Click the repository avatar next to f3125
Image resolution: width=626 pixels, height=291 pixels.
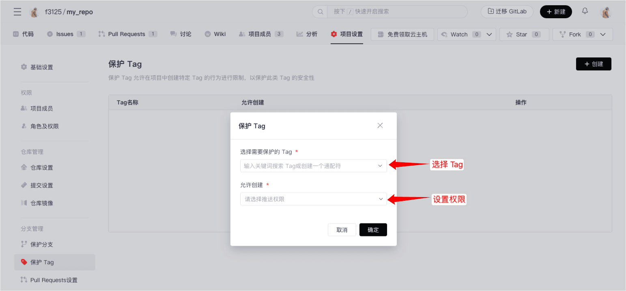(x=34, y=12)
